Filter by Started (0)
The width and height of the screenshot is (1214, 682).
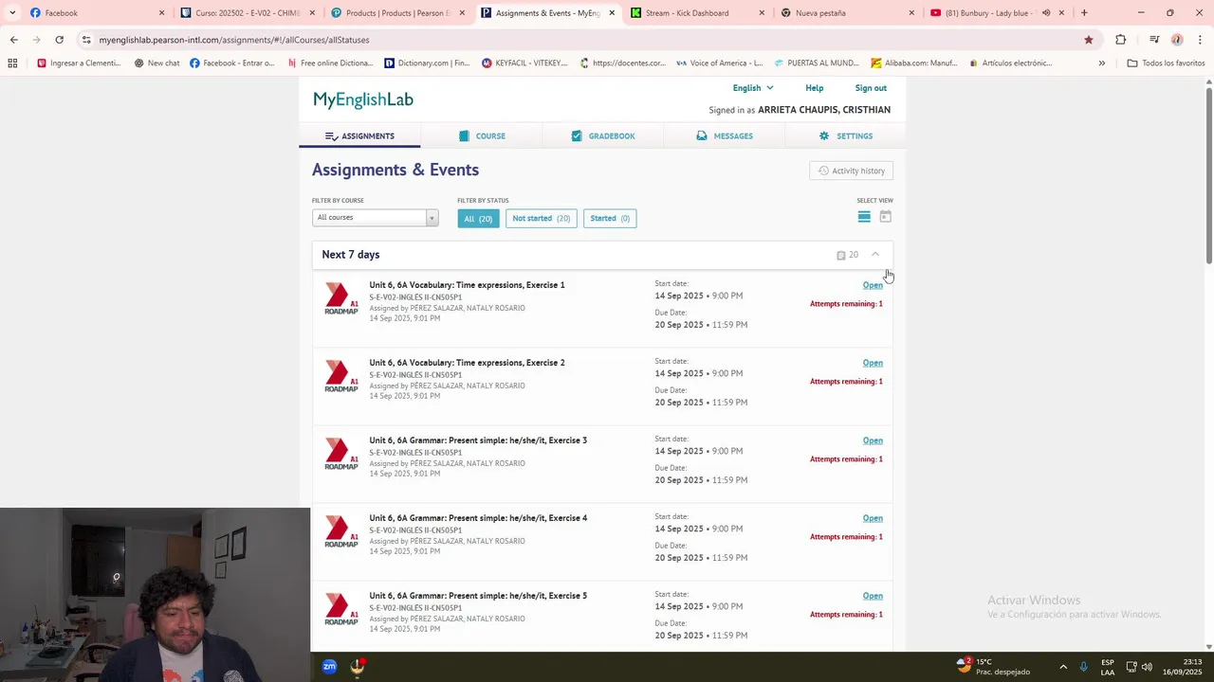610,218
